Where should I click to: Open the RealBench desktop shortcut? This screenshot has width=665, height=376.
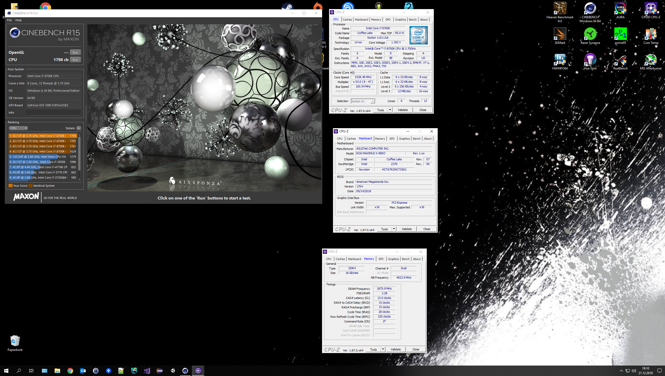coord(620,62)
